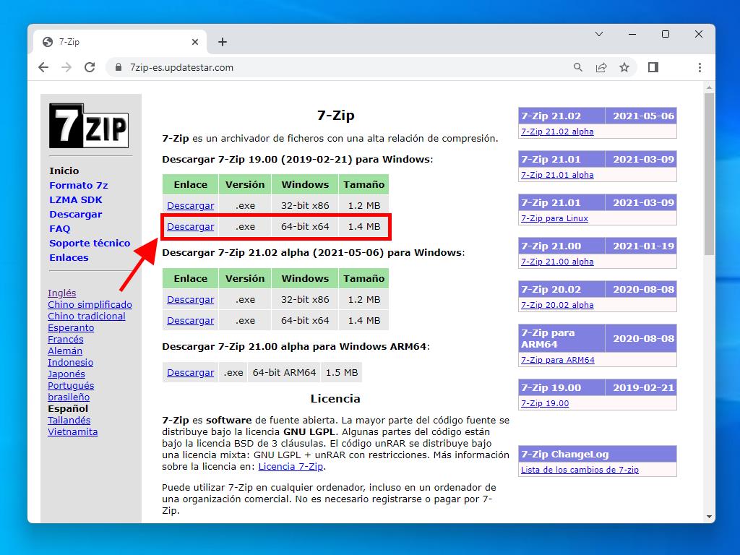Download 7-Zip 19.00 64-bit x64 installer
This screenshot has height=555, width=740.
click(191, 226)
